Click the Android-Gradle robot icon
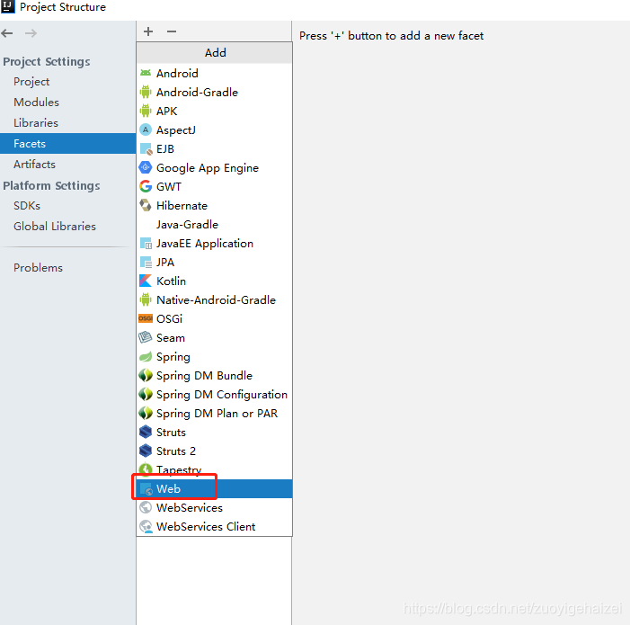This screenshot has width=630, height=625. [146, 92]
